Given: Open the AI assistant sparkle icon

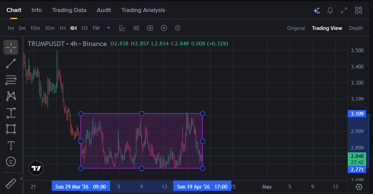Looking at the screenshot, I should point(316,10).
